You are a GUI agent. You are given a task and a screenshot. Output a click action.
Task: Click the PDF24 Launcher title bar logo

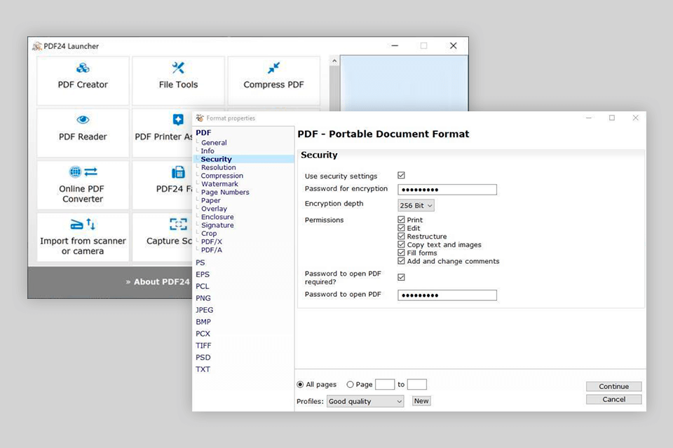coord(37,46)
